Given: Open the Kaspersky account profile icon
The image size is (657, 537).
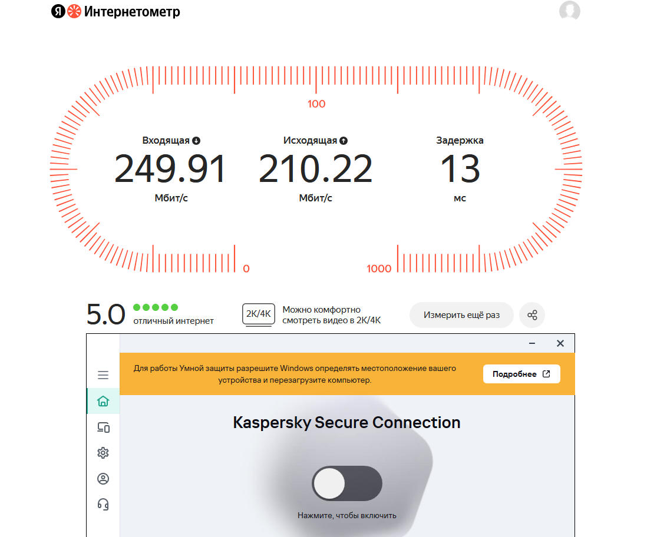Looking at the screenshot, I should [x=103, y=478].
